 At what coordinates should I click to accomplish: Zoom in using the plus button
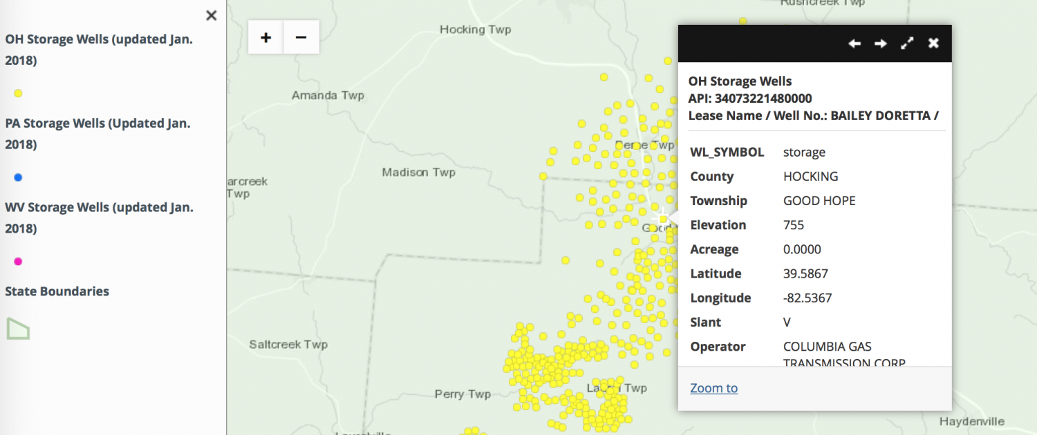265,38
